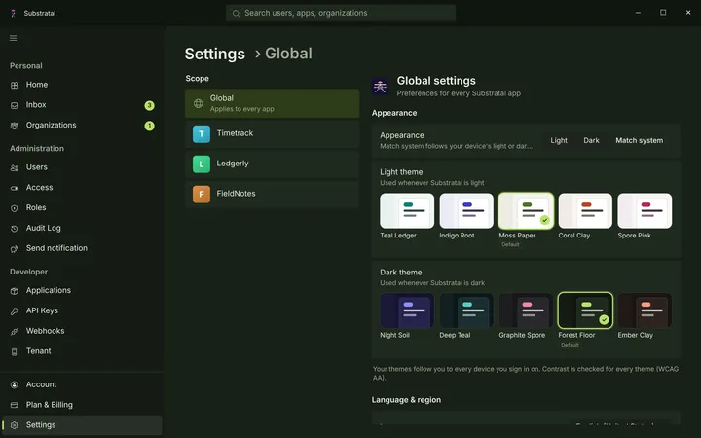
Task: Set appearance to Light
Action: 559,140
